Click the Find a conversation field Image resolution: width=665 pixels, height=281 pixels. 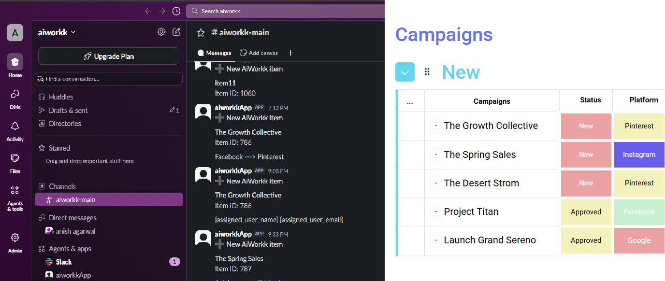(x=109, y=79)
